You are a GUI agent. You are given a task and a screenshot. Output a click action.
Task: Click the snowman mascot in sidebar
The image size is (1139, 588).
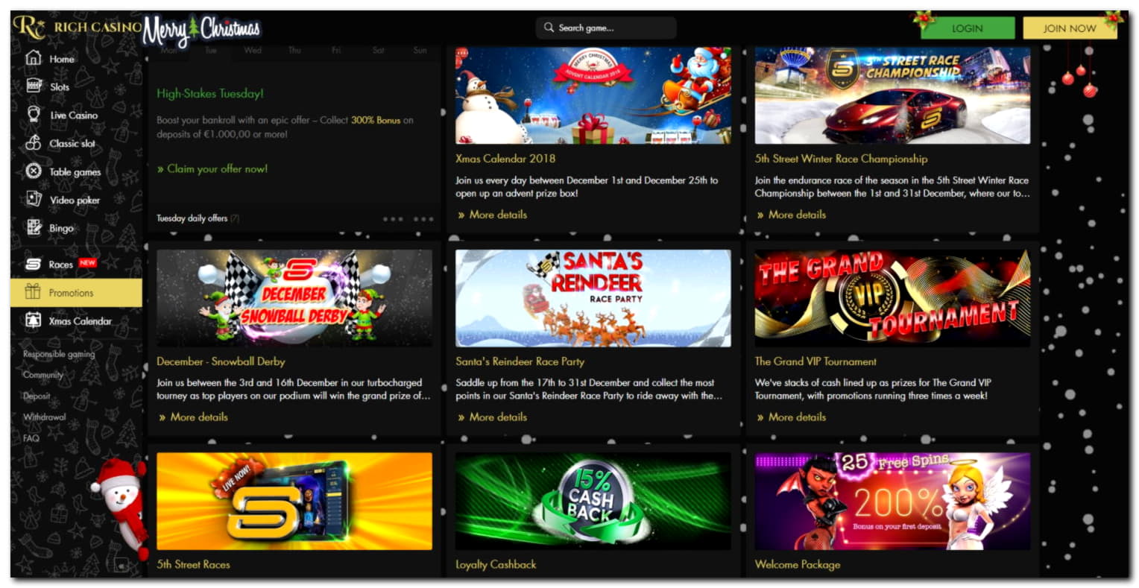[122, 508]
